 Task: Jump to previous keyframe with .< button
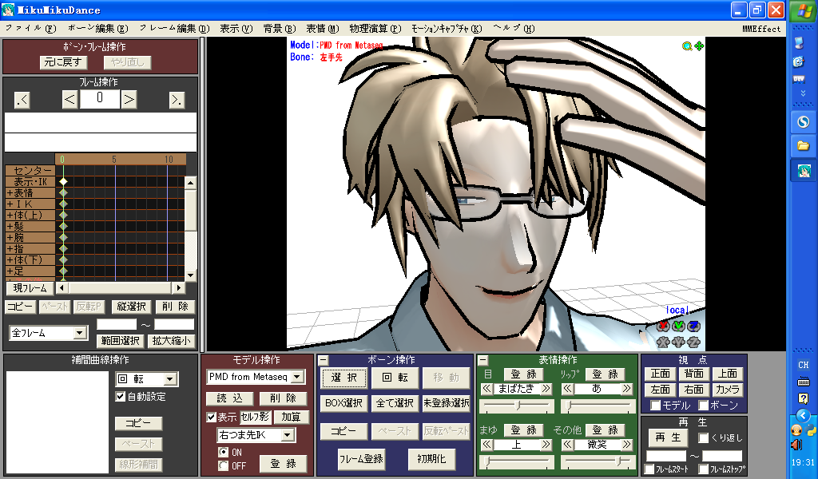(22, 100)
